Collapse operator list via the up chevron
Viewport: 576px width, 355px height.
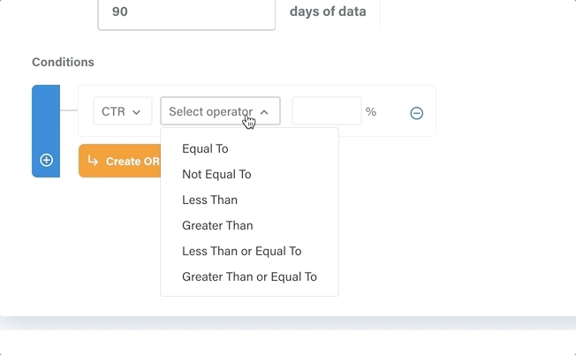pyautogui.click(x=264, y=112)
